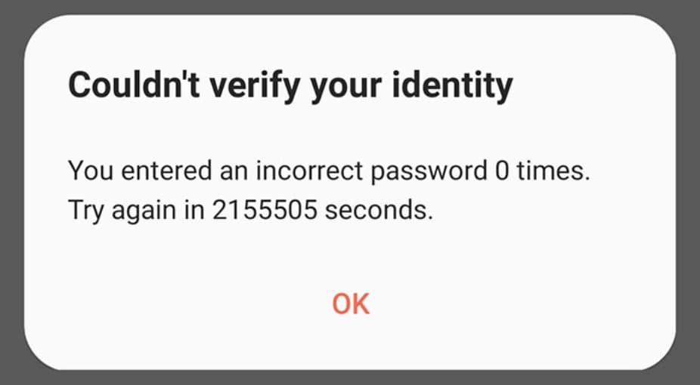Click the dark gray backdrop outside the dialog

tap(11, 192)
